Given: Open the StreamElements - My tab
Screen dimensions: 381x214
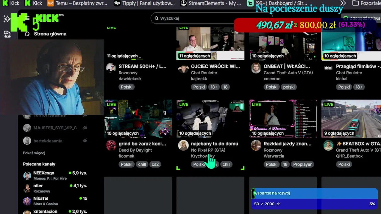Looking at the screenshot, I should 211,3.
